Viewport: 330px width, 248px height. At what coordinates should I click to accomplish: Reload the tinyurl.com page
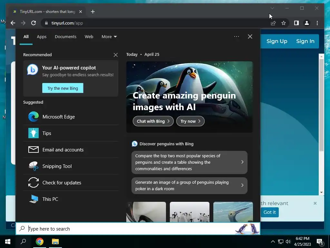tap(34, 23)
